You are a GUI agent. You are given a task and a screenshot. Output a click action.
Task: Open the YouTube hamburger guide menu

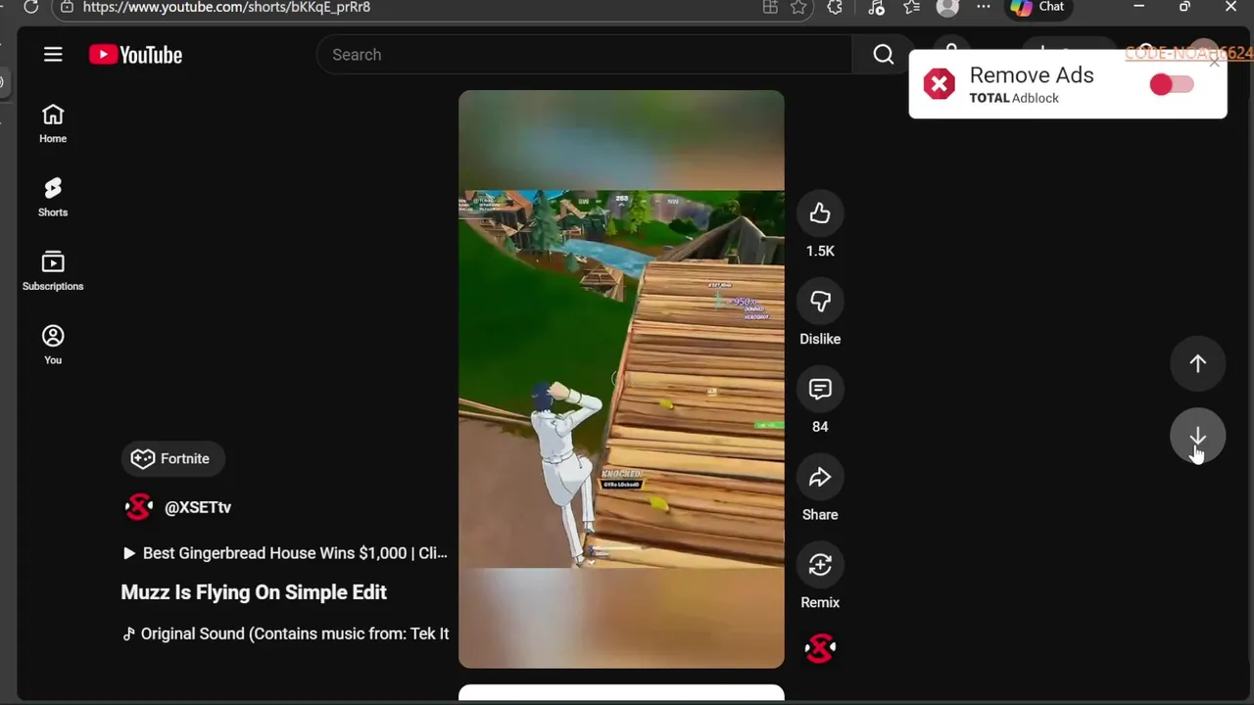click(53, 55)
